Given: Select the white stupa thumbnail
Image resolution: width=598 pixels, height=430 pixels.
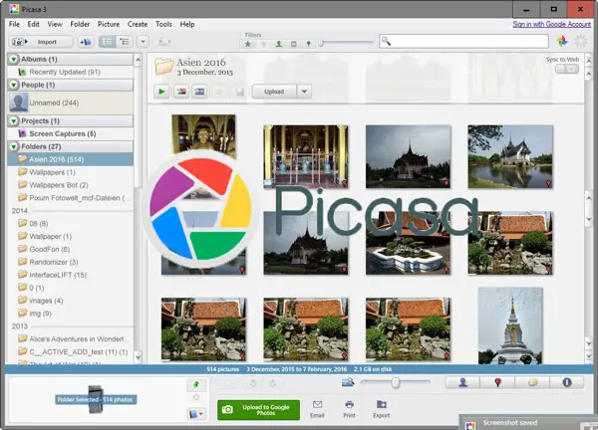Looking at the screenshot, I should pyautogui.click(x=510, y=325).
